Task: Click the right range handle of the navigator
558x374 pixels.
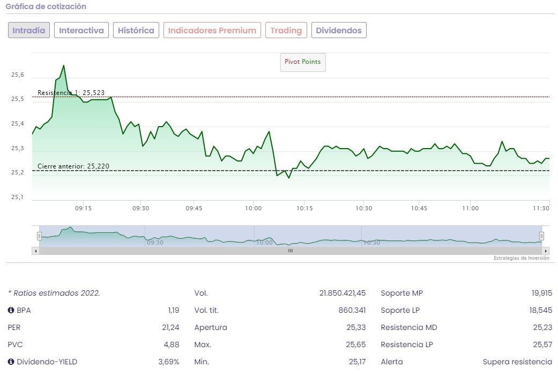Action: pos(541,236)
